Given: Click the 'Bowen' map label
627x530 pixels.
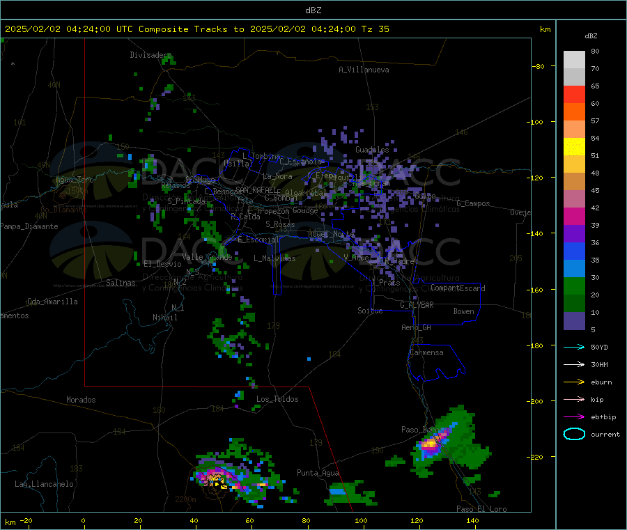Looking at the screenshot, I should click(x=463, y=311).
